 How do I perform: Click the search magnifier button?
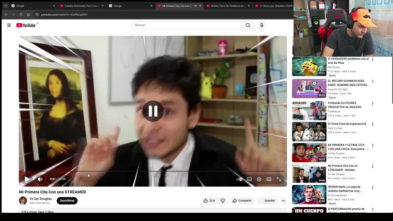pos(248,25)
